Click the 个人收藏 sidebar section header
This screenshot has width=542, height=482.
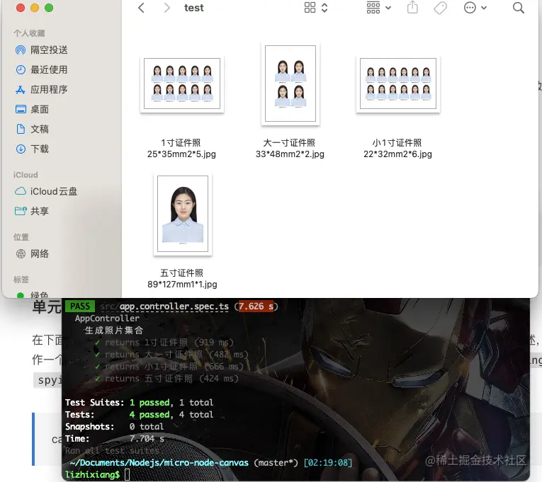click(29, 33)
